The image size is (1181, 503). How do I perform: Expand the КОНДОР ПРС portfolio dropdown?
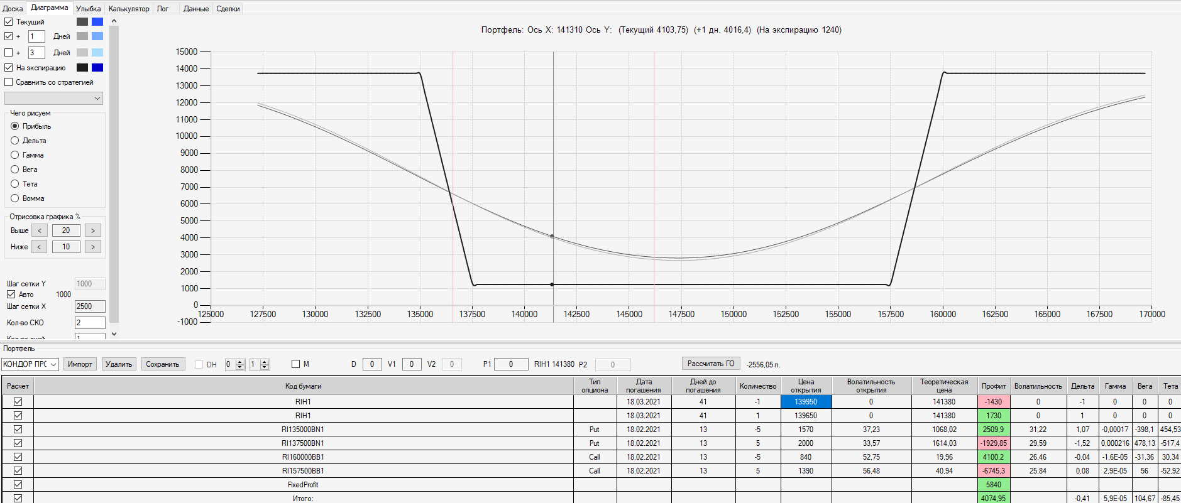[30, 364]
